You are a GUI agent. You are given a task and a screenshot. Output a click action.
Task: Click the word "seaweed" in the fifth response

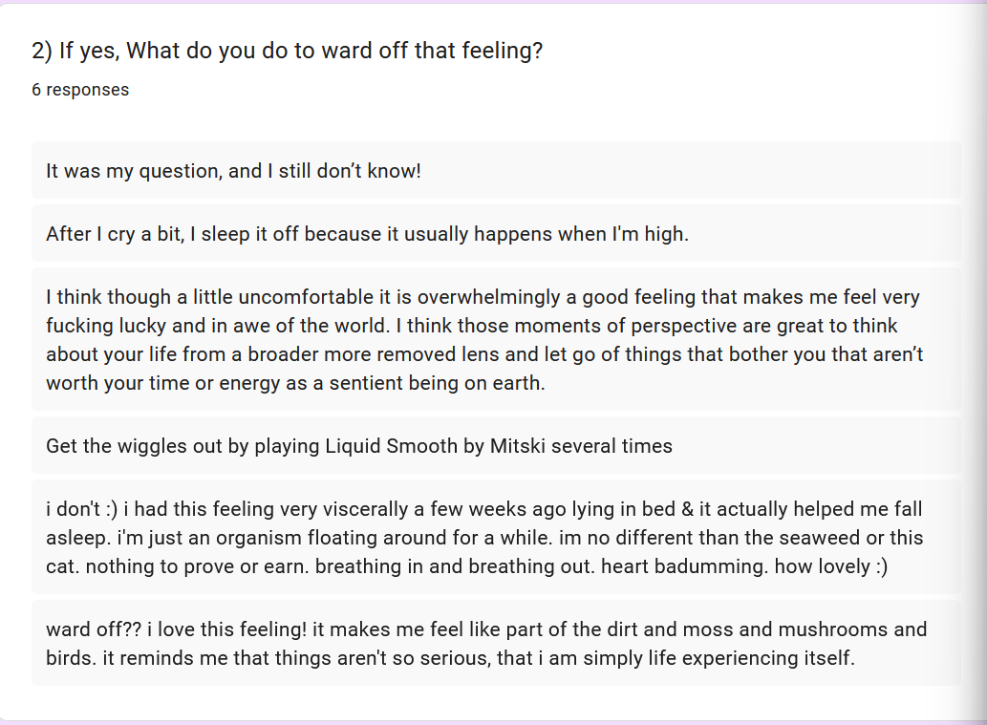coord(827,538)
